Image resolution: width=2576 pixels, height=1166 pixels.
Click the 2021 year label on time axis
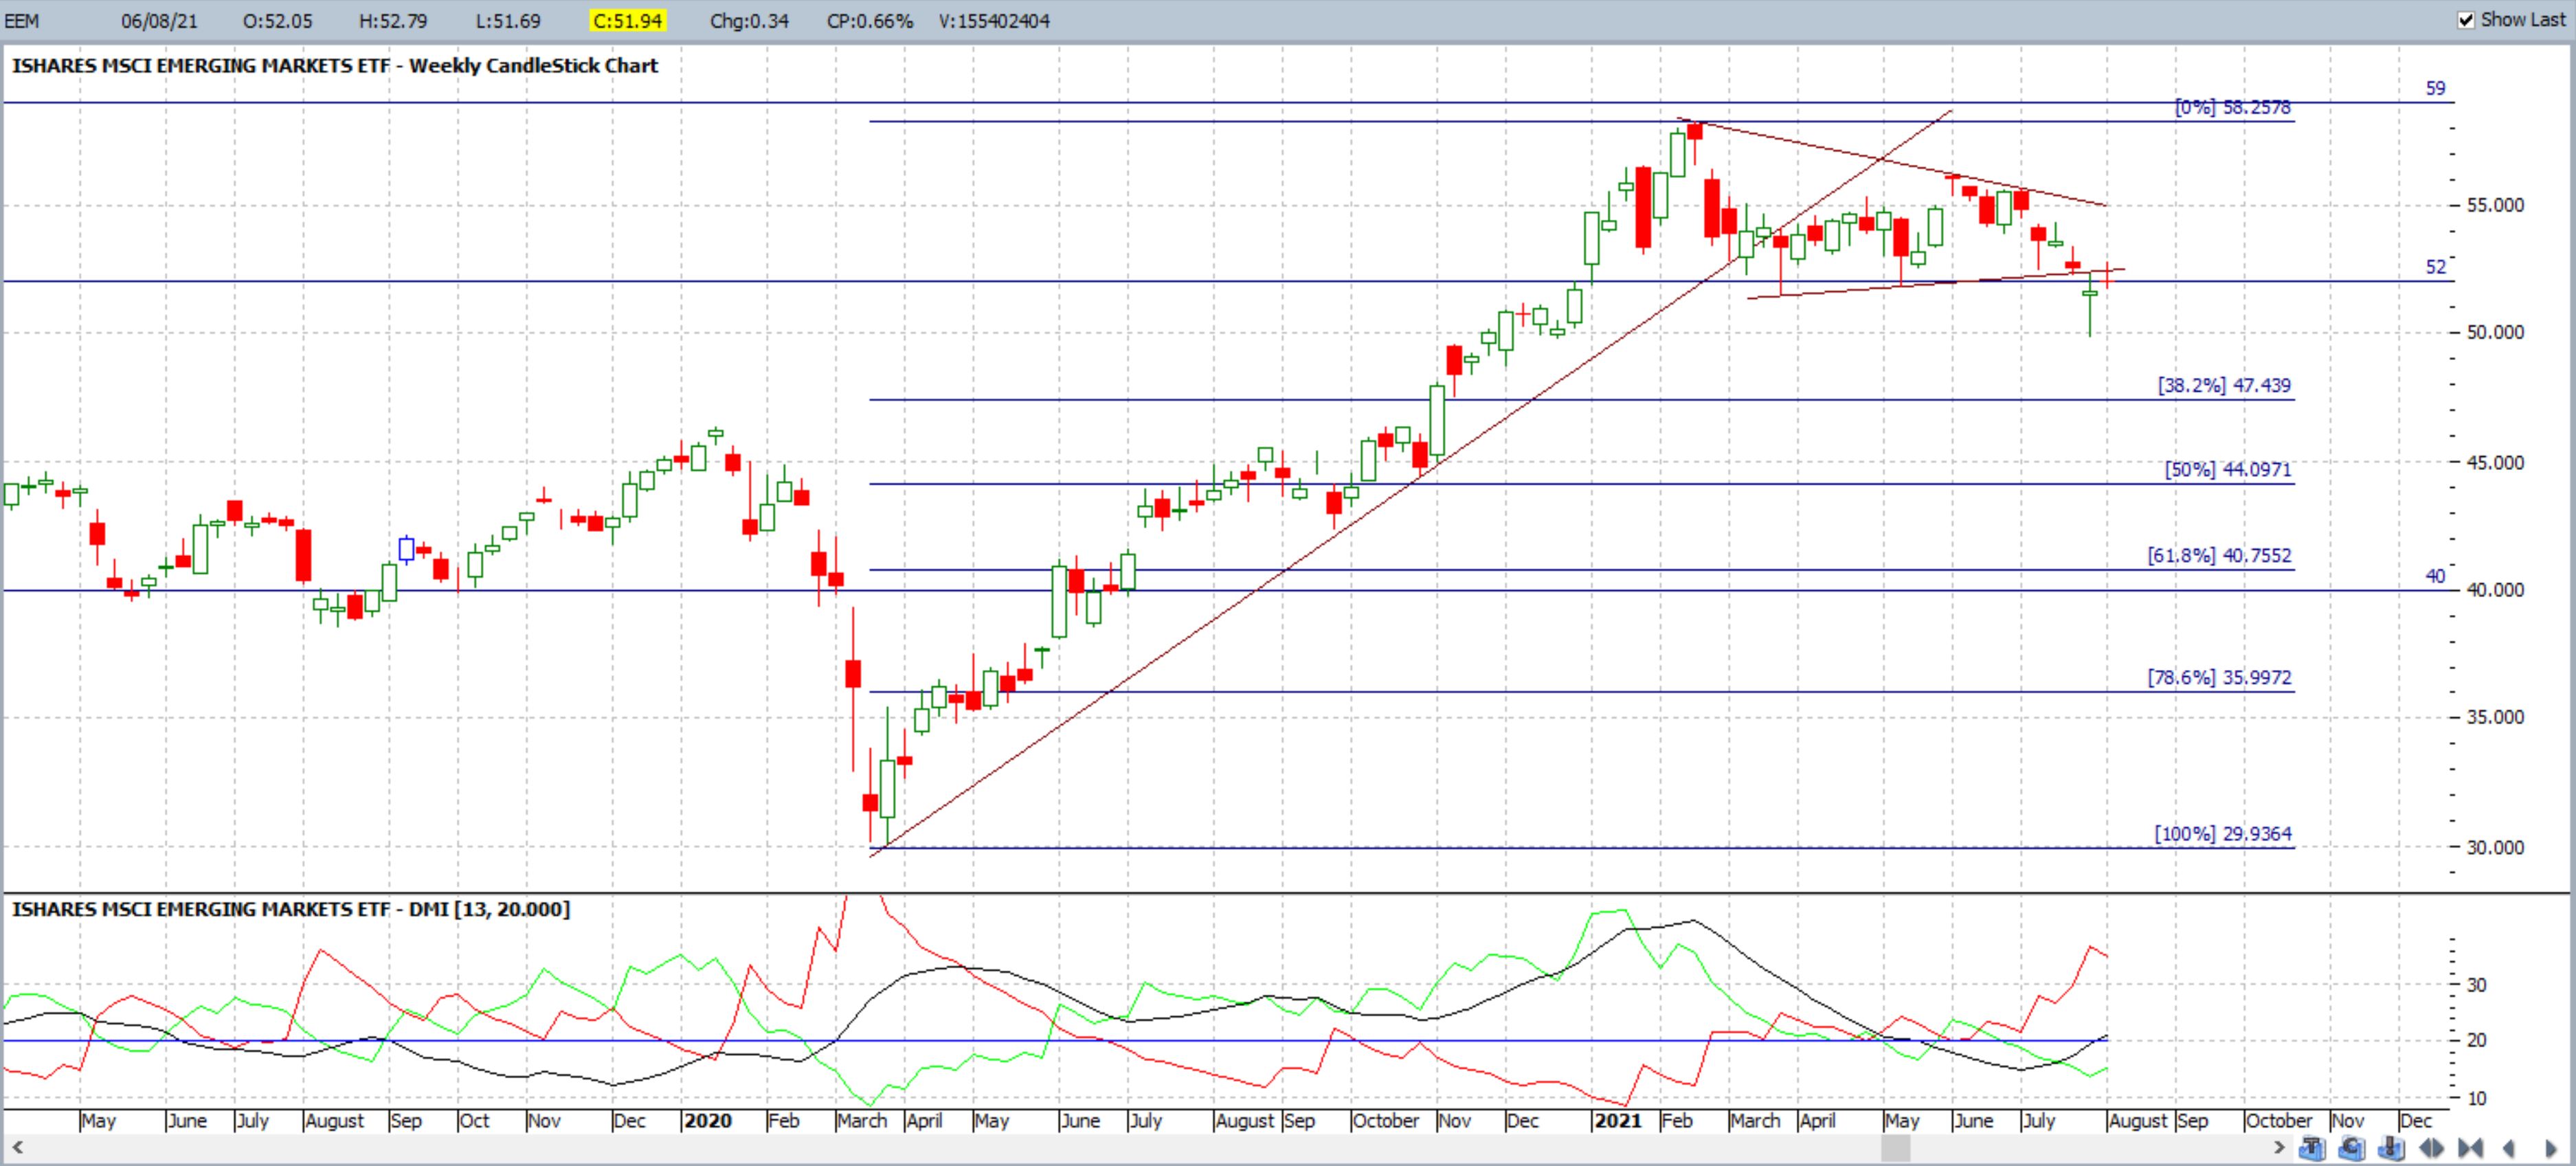(x=1618, y=1121)
